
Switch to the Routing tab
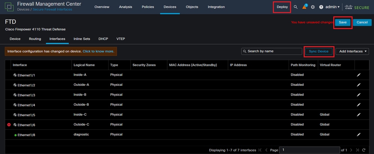click(x=35, y=39)
